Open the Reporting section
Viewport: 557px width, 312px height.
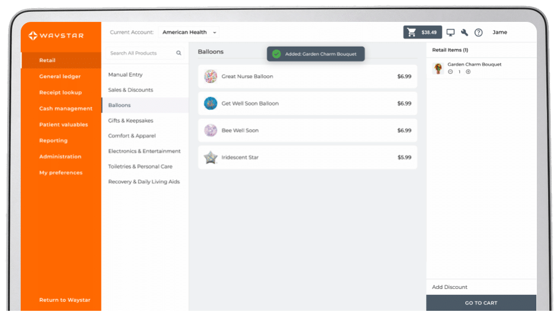(x=53, y=141)
